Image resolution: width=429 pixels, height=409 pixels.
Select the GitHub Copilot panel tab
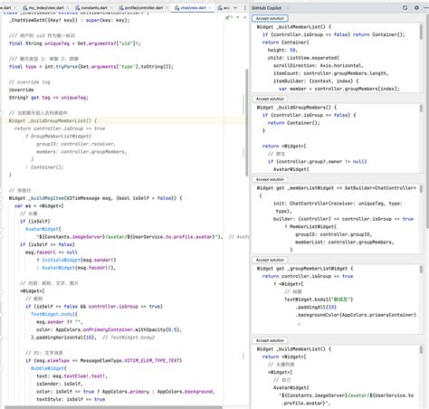click(267, 8)
